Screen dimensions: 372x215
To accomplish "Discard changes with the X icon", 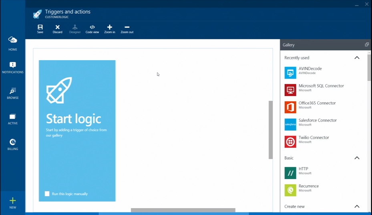I will [57, 29].
